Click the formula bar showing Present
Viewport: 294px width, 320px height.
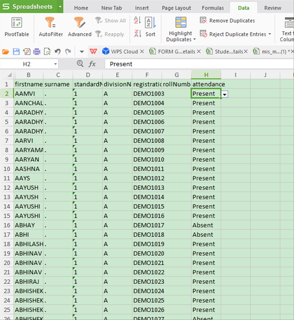coord(199,64)
